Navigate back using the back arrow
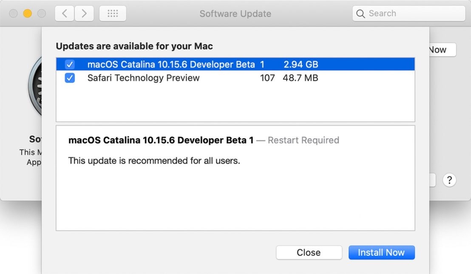Viewport: 471px width, 274px height. click(x=64, y=13)
